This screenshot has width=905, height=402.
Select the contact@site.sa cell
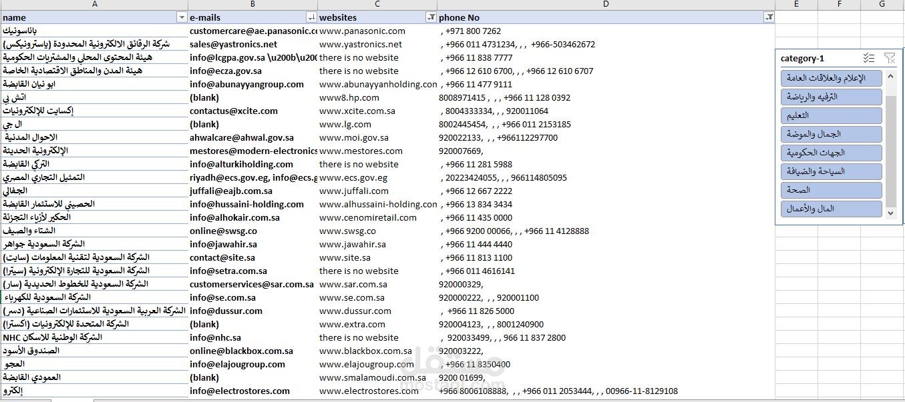pos(252,257)
